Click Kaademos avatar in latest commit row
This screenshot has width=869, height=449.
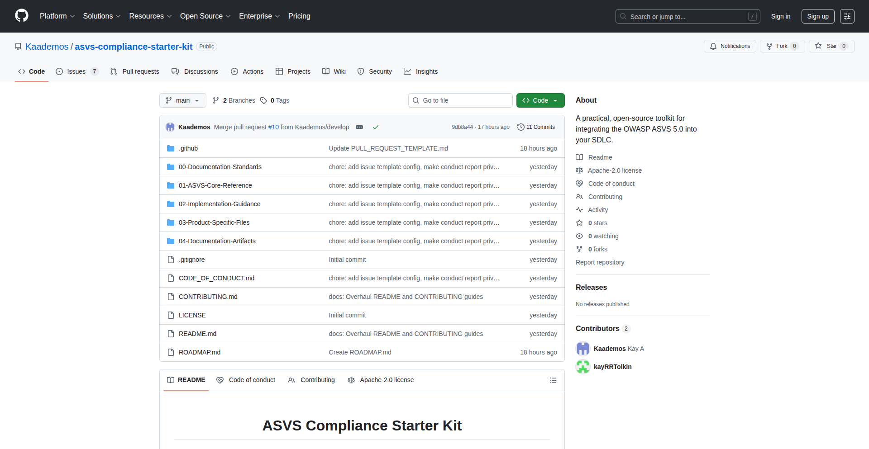tap(170, 127)
